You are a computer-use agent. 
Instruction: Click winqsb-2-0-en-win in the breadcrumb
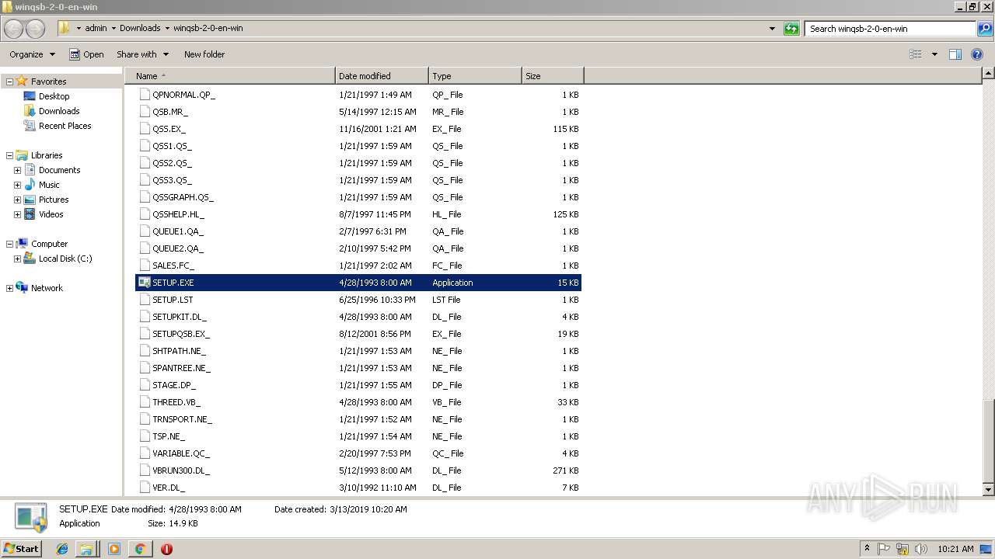coord(208,28)
